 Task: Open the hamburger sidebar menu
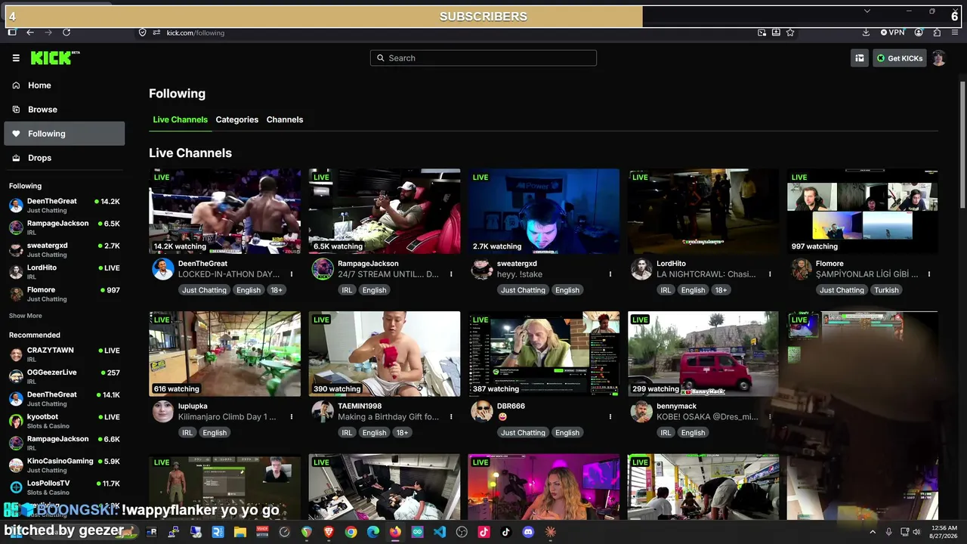16,58
